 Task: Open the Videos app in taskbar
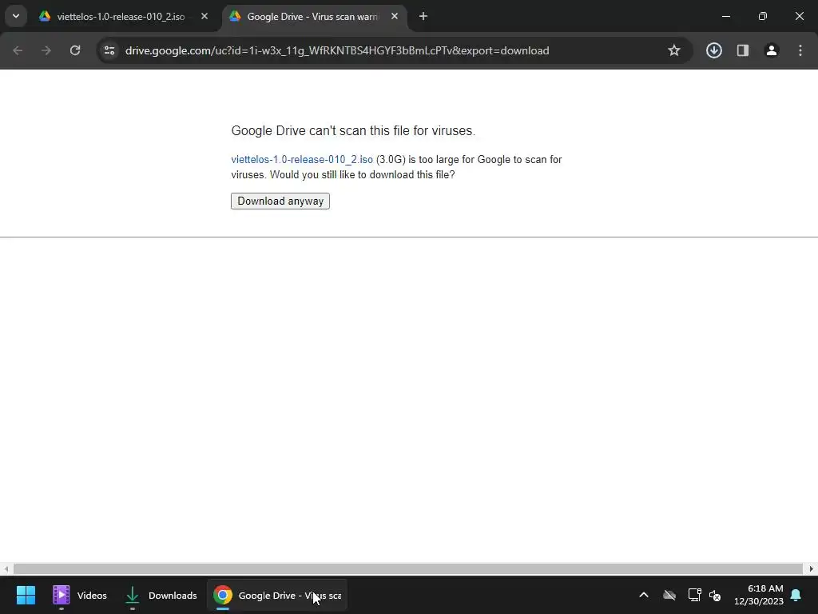click(x=80, y=595)
